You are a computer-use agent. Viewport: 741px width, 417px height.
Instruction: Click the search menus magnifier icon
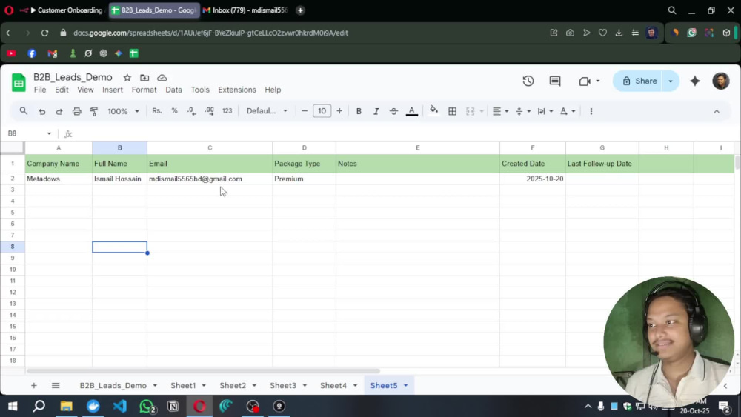click(23, 111)
